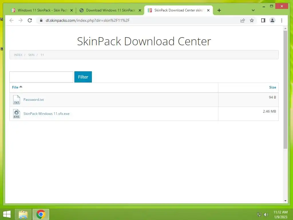Click the SkinPack Download Center heading
This screenshot has height=220, width=293.
144,41
